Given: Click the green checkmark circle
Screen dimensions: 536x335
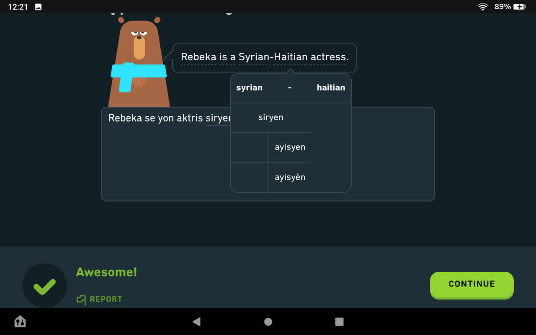Looking at the screenshot, I should (x=44, y=286).
